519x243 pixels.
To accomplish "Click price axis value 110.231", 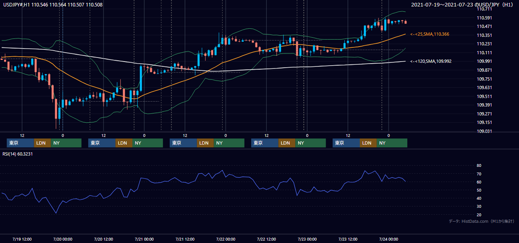I will tap(484, 44).
